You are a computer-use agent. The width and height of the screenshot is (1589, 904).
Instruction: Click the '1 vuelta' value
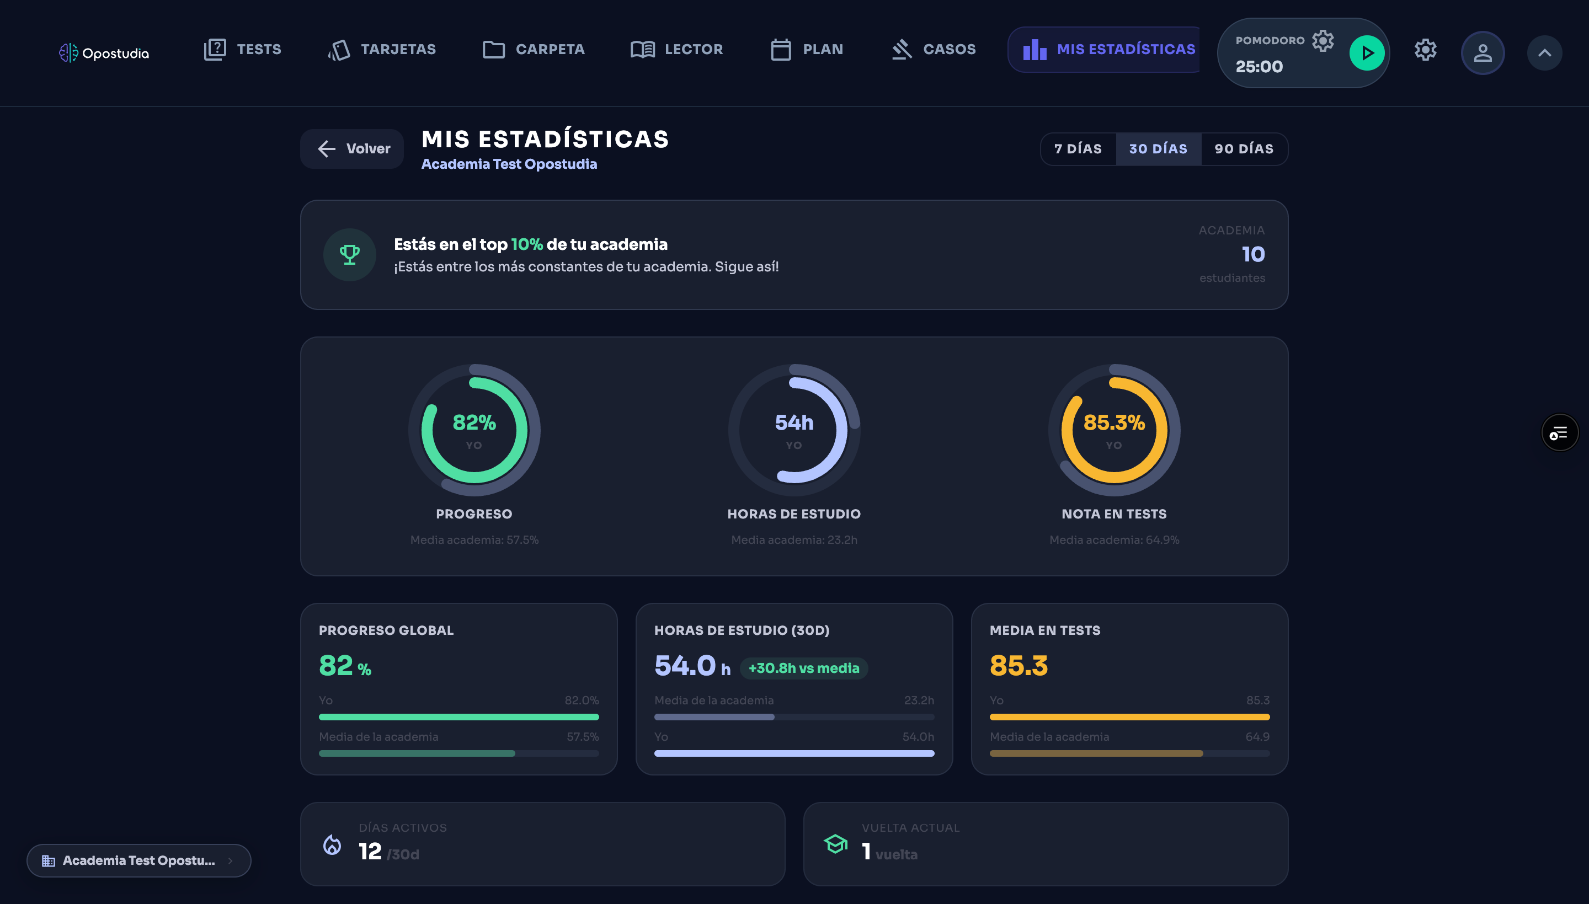[889, 852]
